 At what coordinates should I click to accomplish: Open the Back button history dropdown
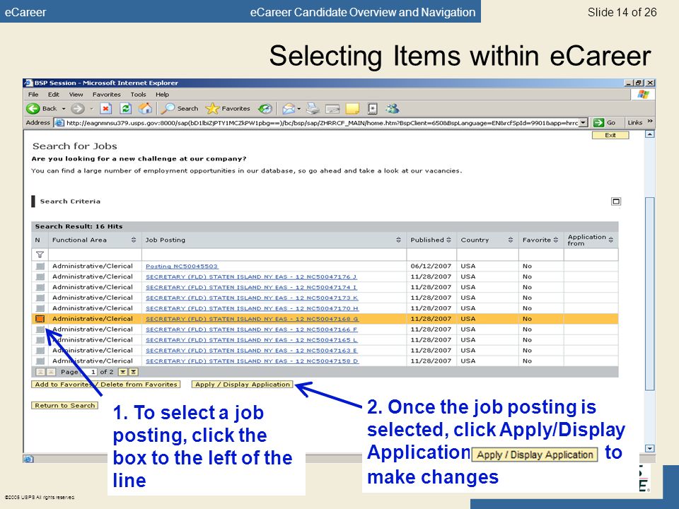[x=64, y=109]
